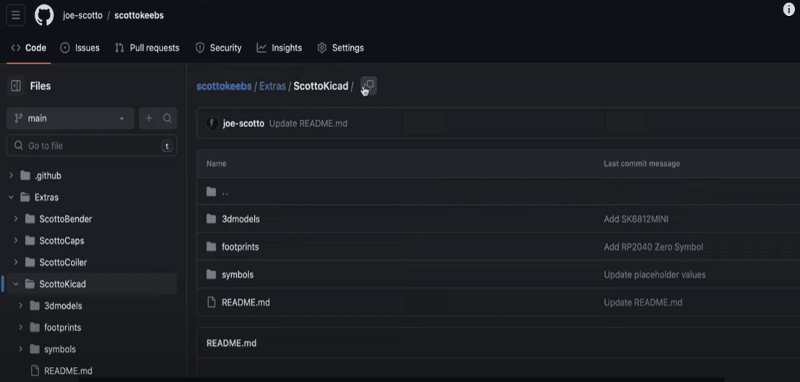Copy path using the copy icon
Screen dimensions: 800x382
[x=368, y=86]
